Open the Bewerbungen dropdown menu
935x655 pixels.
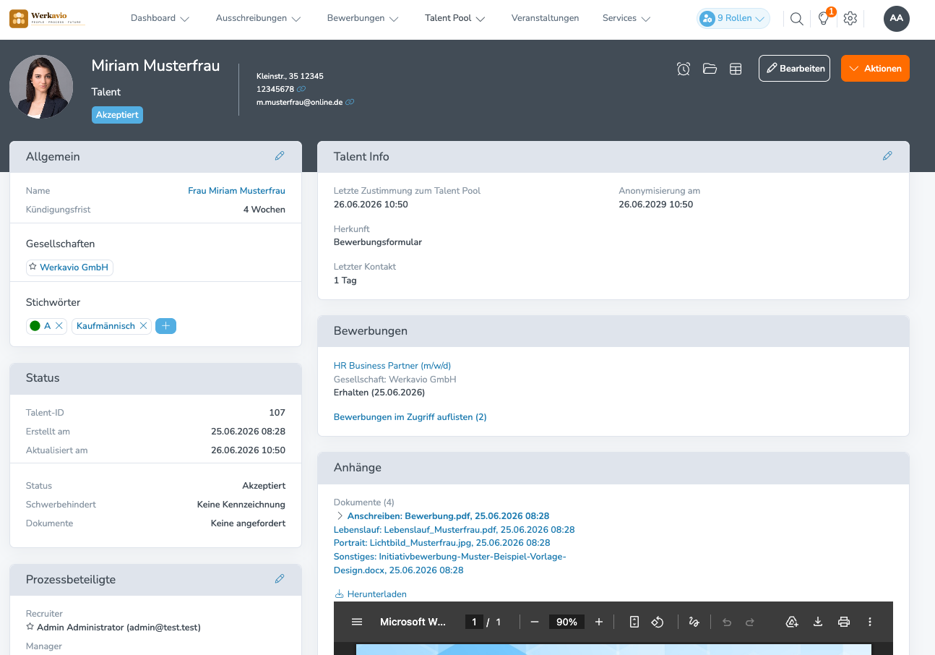coord(363,19)
